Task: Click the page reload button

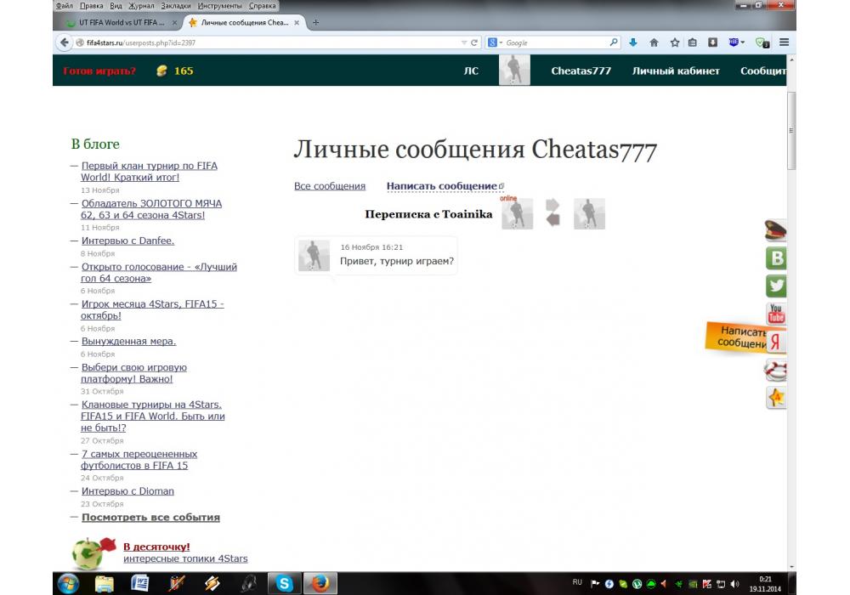Action: [474, 42]
